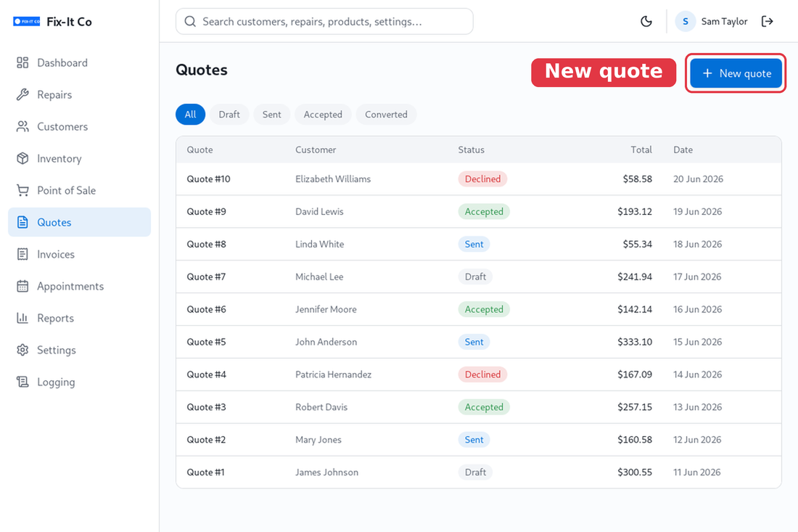Filter quotes by Accepted

323,115
